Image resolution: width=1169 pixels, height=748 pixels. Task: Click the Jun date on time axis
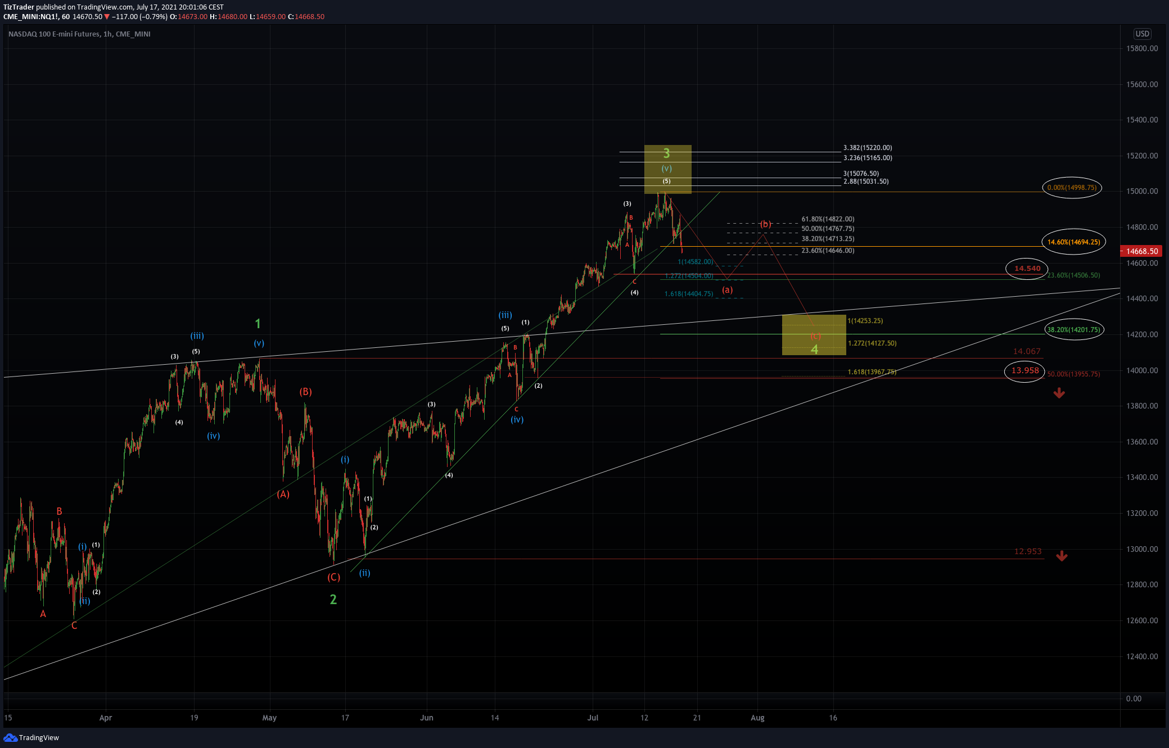[x=427, y=718]
